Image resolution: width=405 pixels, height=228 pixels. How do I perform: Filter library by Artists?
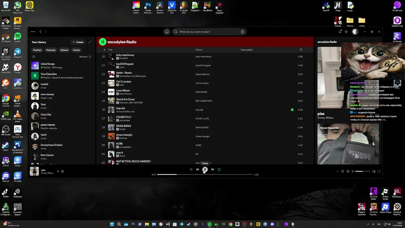coord(76,50)
